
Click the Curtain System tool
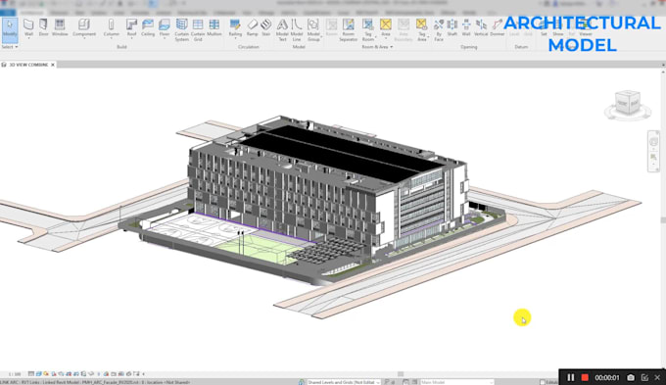182,29
